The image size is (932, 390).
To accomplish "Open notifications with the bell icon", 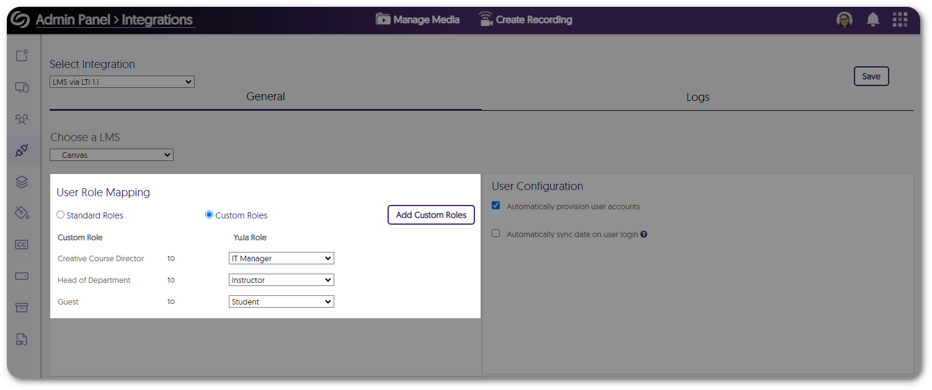I will coord(872,19).
